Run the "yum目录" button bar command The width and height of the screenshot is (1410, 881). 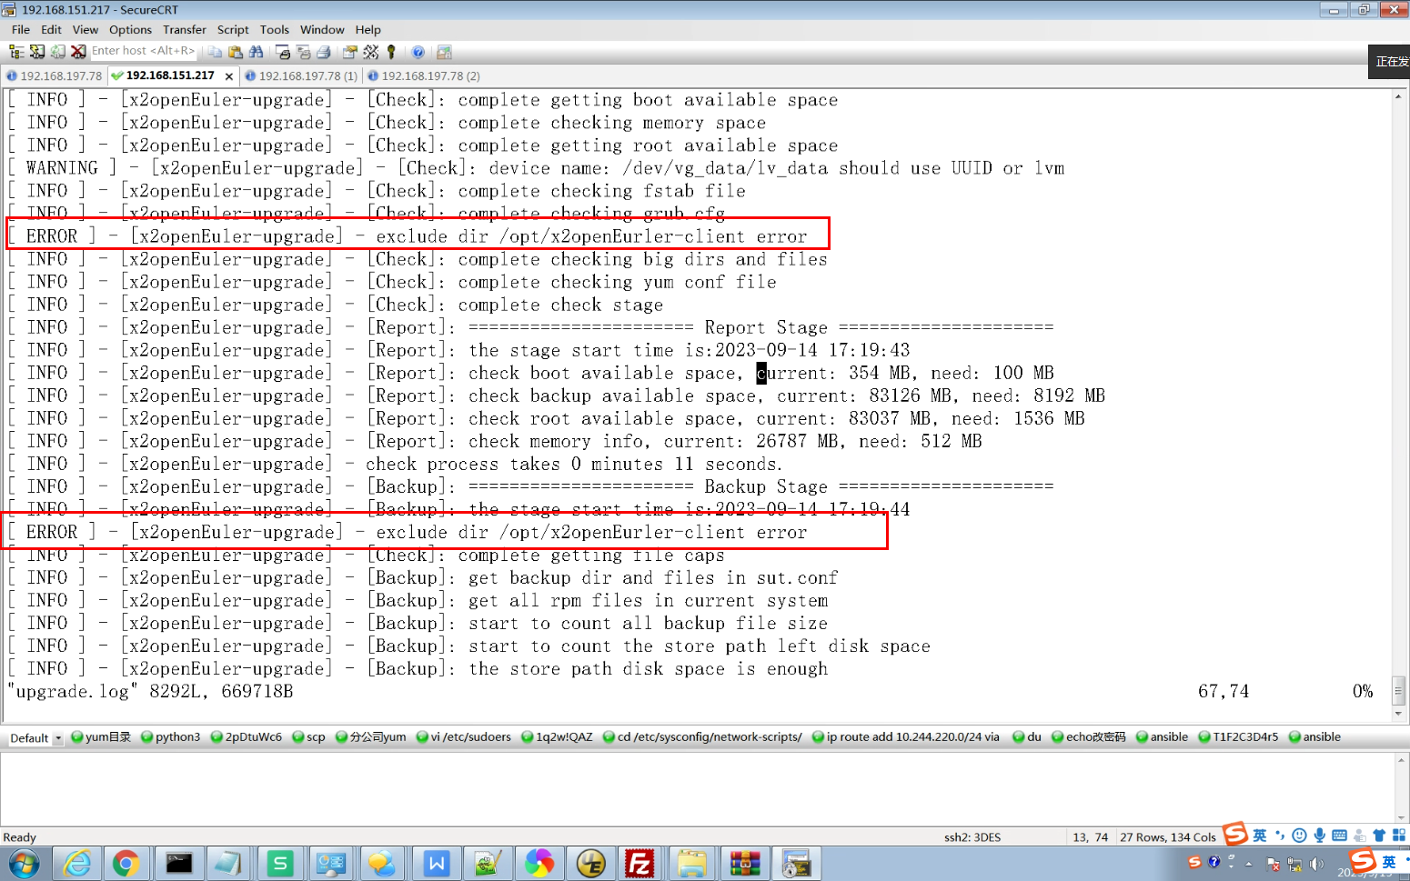pyautogui.click(x=101, y=737)
